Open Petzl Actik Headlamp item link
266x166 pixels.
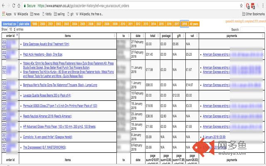pyautogui.click(x=43, y=54)
